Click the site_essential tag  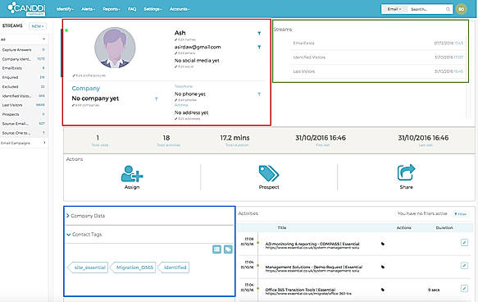pyautogui.click(x=88, y=268)
